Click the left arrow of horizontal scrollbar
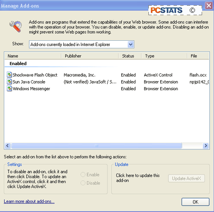This screenshot has width=214, height=212. [8, 146]
